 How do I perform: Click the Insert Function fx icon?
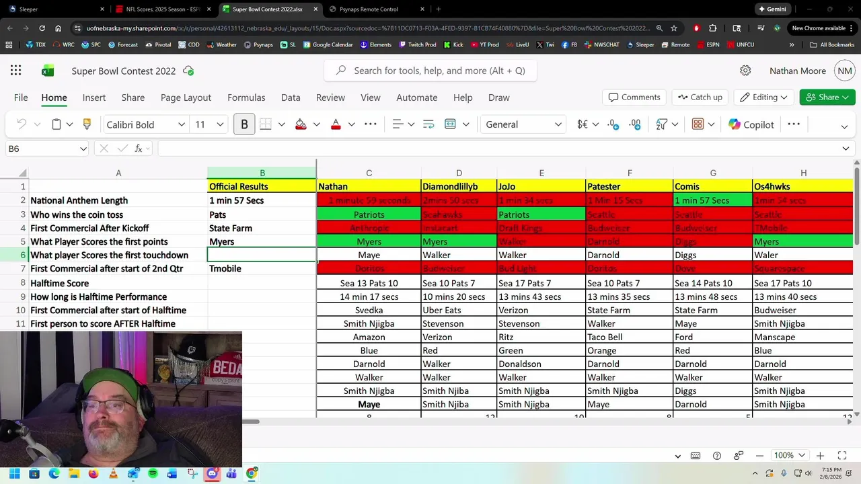pos(139,149)
